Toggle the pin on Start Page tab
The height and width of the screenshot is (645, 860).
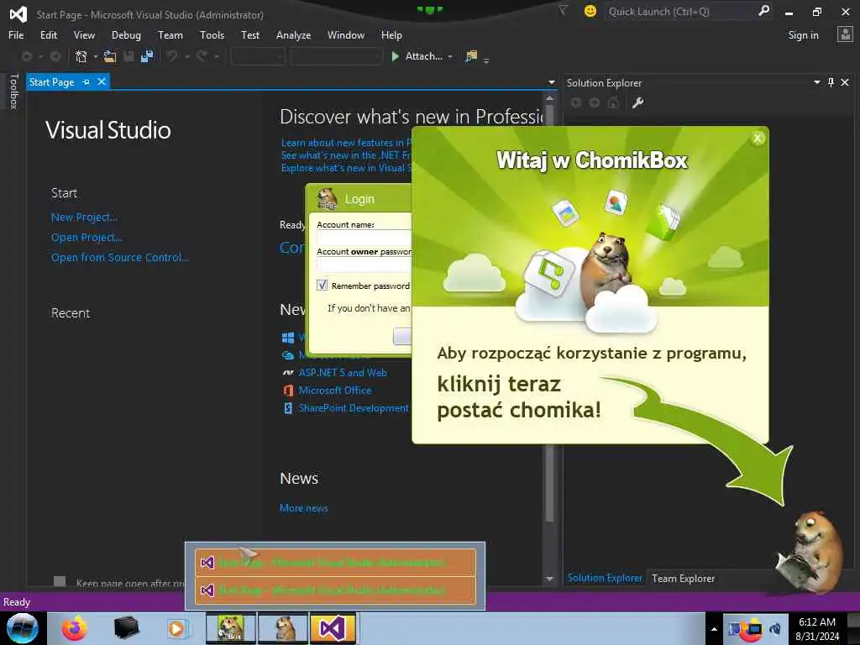[x=87, y=81]
